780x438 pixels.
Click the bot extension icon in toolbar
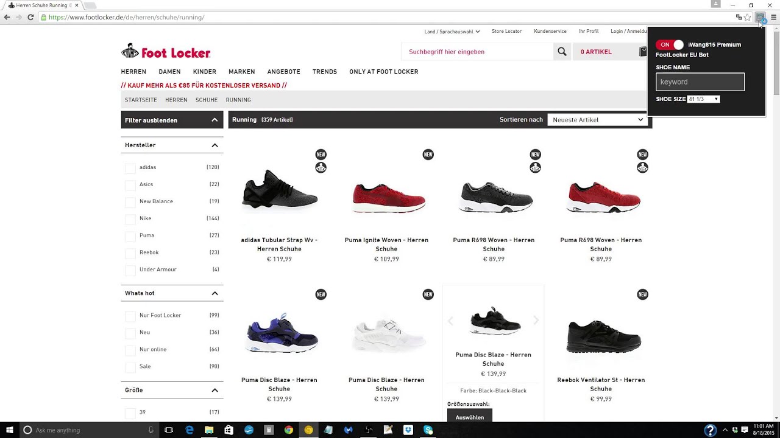coord(760,17)
